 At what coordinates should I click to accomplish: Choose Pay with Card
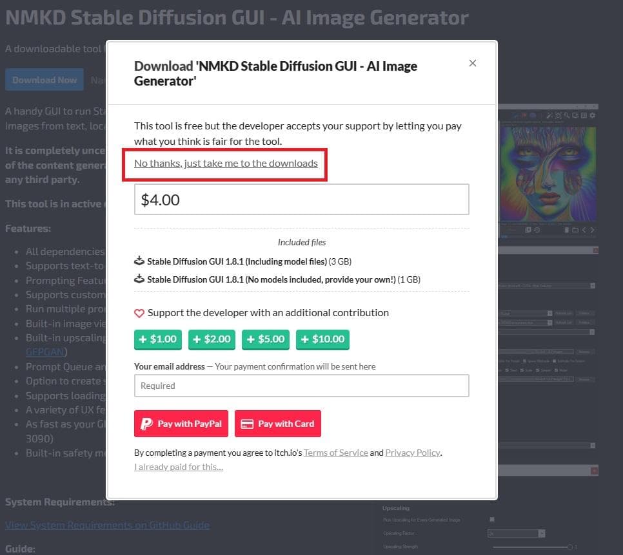click(278, 424)
